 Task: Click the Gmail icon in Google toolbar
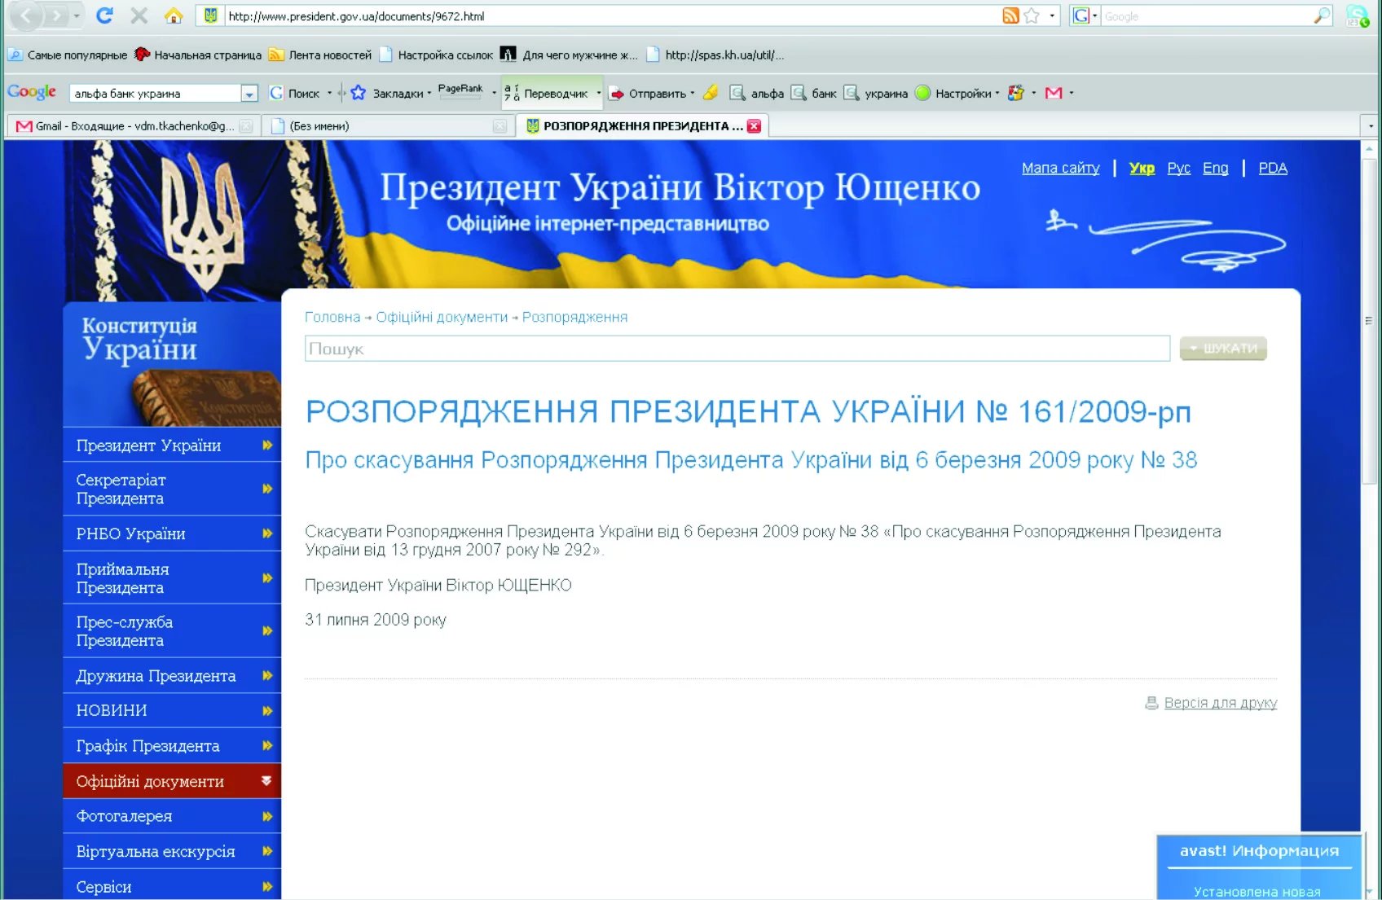point(1054,93)
